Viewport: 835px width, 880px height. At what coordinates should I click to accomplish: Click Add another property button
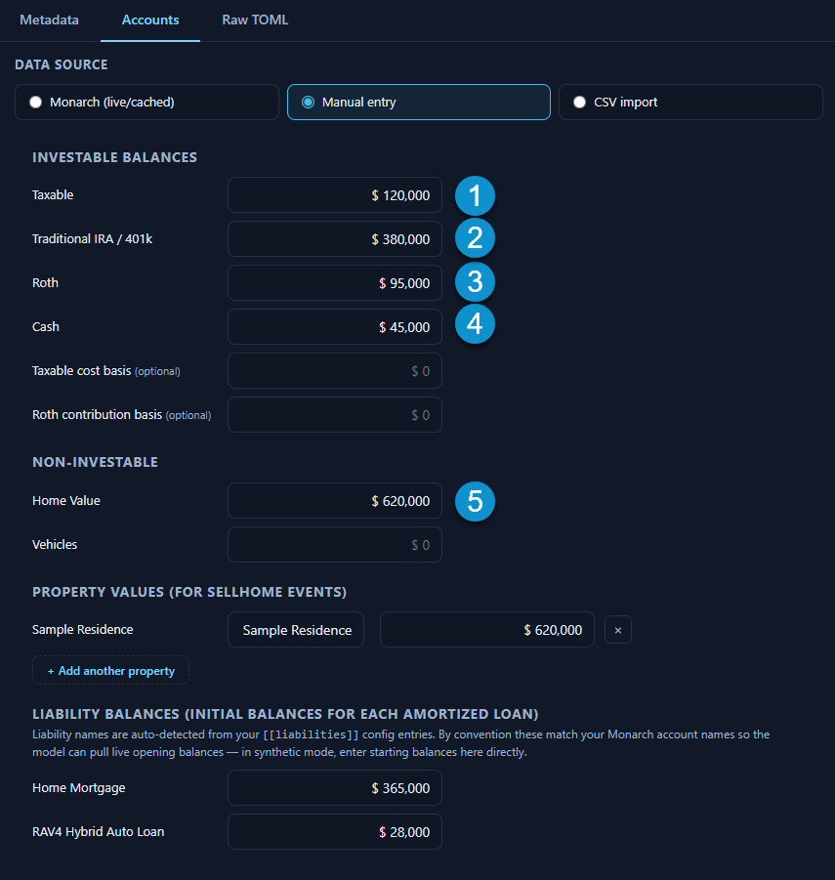(110, 671)
